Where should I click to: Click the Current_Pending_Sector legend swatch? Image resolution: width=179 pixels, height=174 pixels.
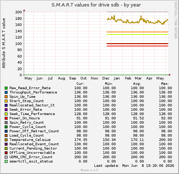tap(6, 148)
